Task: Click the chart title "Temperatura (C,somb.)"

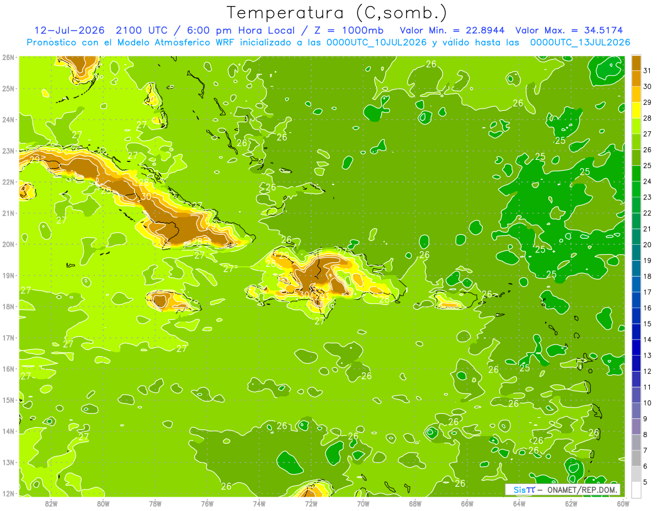Action: pyautogui.click(x=337, y=13)
